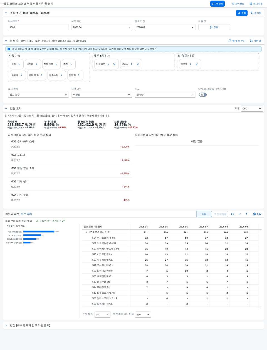Click the sort ascending icon
267x350 pixels.
click(247, 214)
